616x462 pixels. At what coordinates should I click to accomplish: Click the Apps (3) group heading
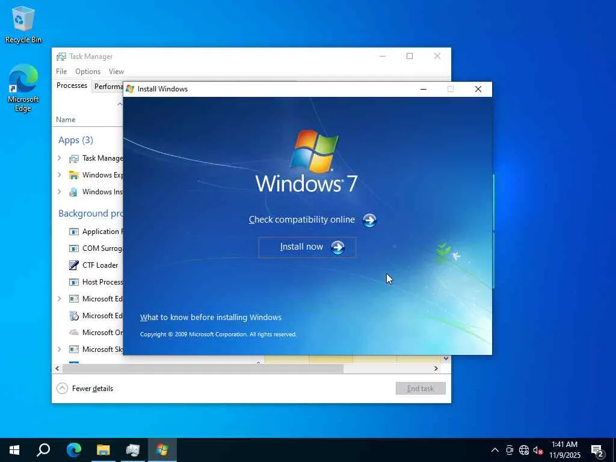(x=76, y=140)
